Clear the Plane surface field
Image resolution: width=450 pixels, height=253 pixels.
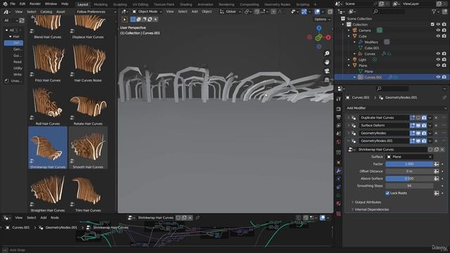430,157
